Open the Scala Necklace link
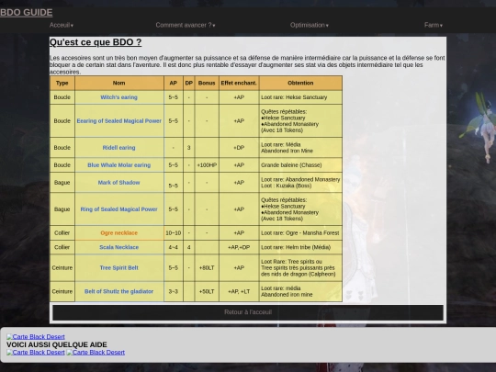The image size is (496, 372). coord(118,247)
